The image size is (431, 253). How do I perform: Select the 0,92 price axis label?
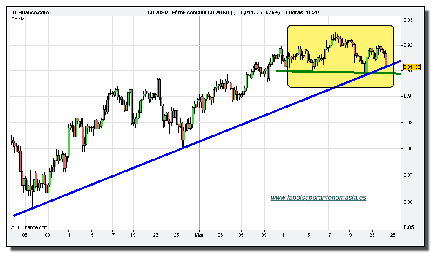tap(408, 45)
